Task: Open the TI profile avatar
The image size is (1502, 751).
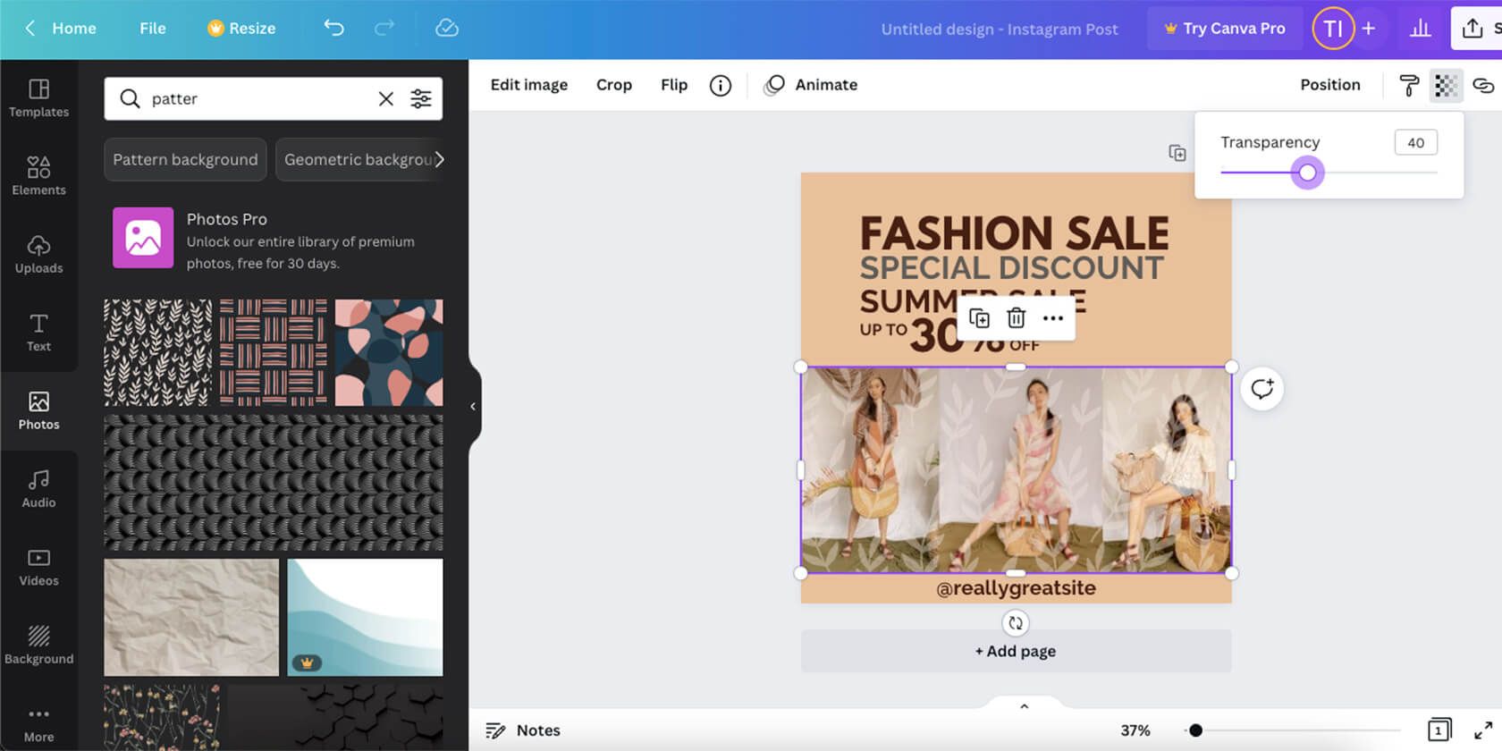Action: tap(1333, 29)
